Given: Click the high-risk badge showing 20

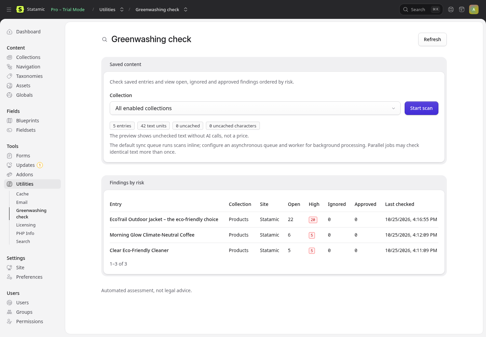Looking at the screenshot, I should (x=313, y=220).
